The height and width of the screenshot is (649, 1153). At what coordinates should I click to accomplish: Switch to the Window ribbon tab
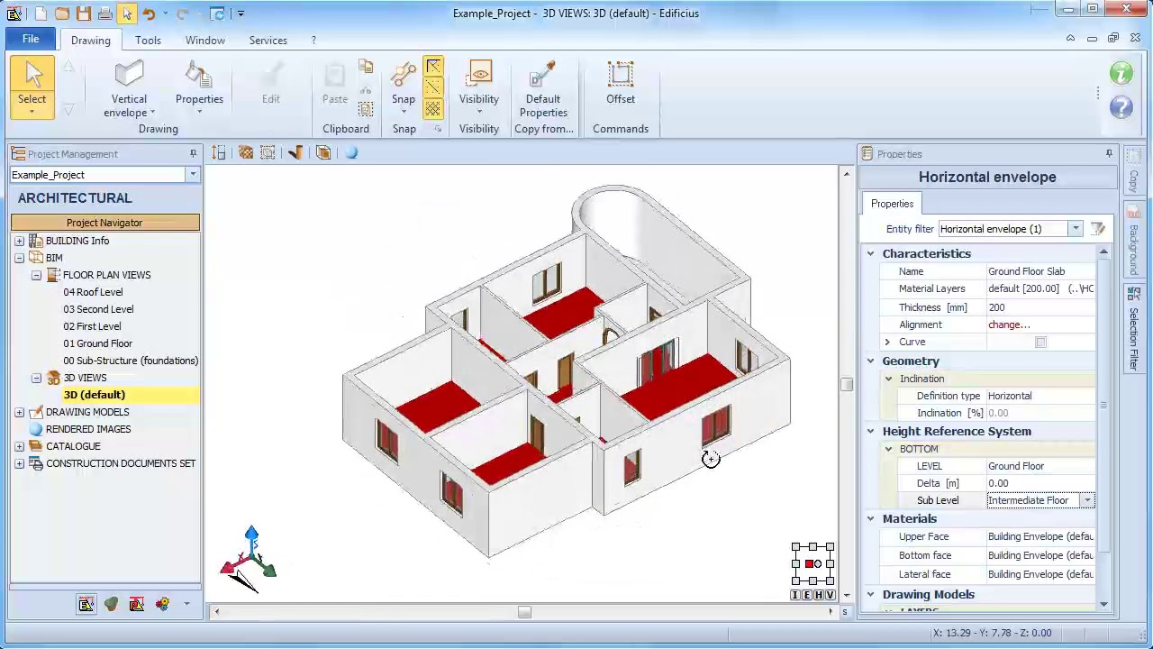205,41
